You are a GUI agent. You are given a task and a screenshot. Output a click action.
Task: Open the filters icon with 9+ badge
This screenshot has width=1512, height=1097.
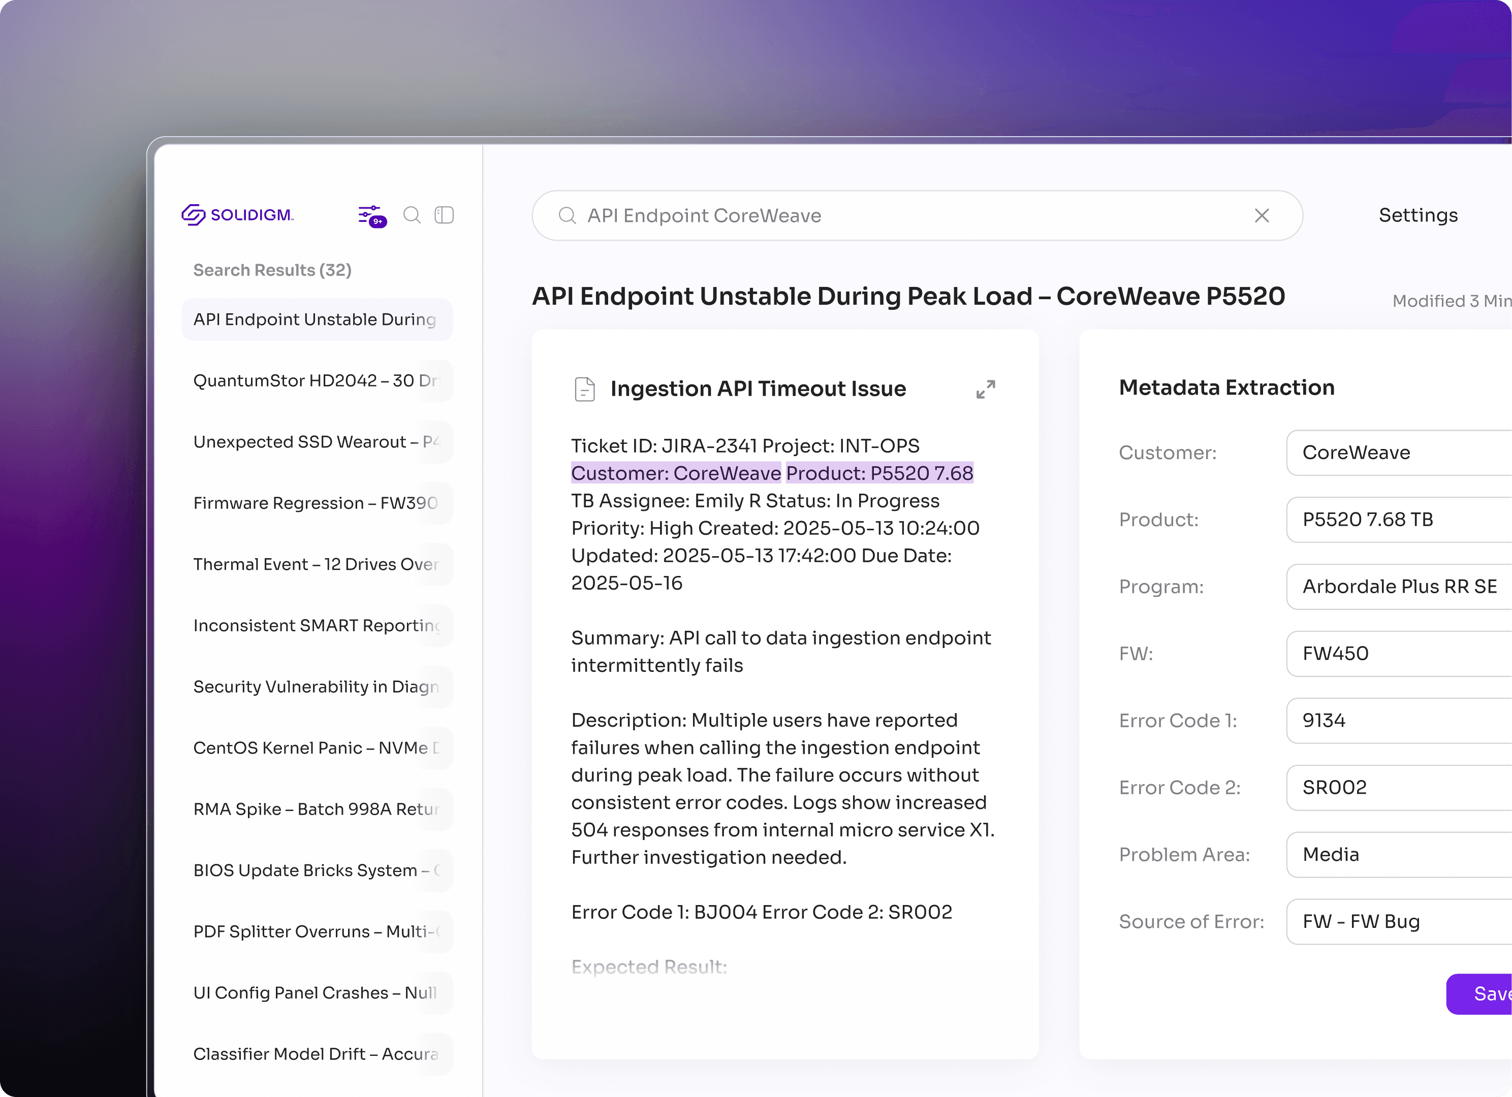pos(371,215)
